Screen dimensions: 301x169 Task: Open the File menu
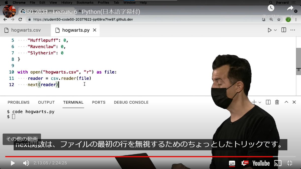[x=32, y=3]
